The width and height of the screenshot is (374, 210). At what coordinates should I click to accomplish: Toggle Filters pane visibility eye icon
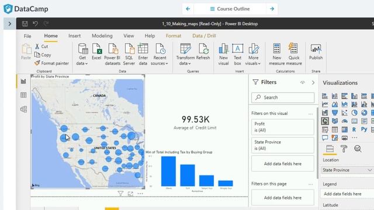[303, 82]
